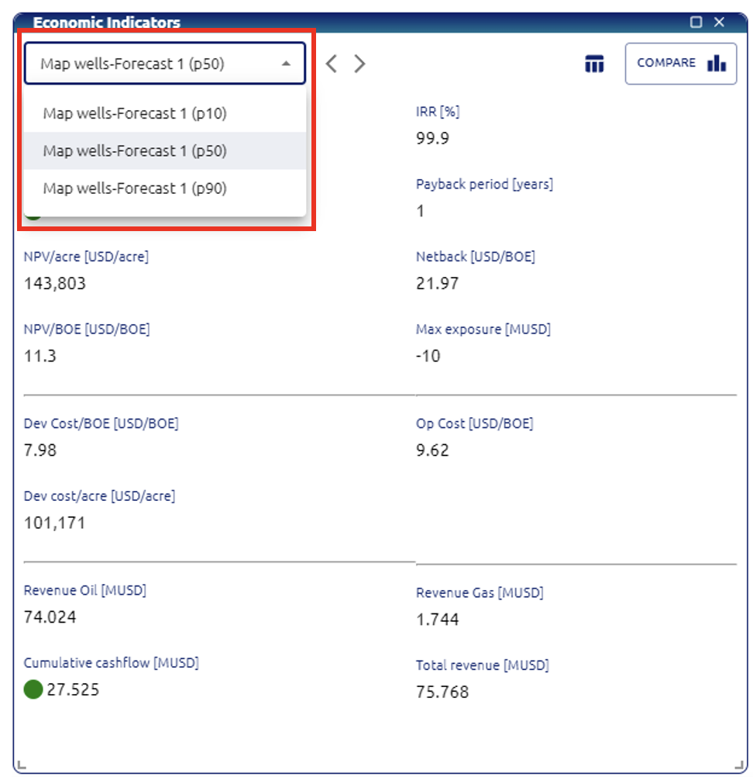Maximize the Economic Indicators panel

coord(696,22)
